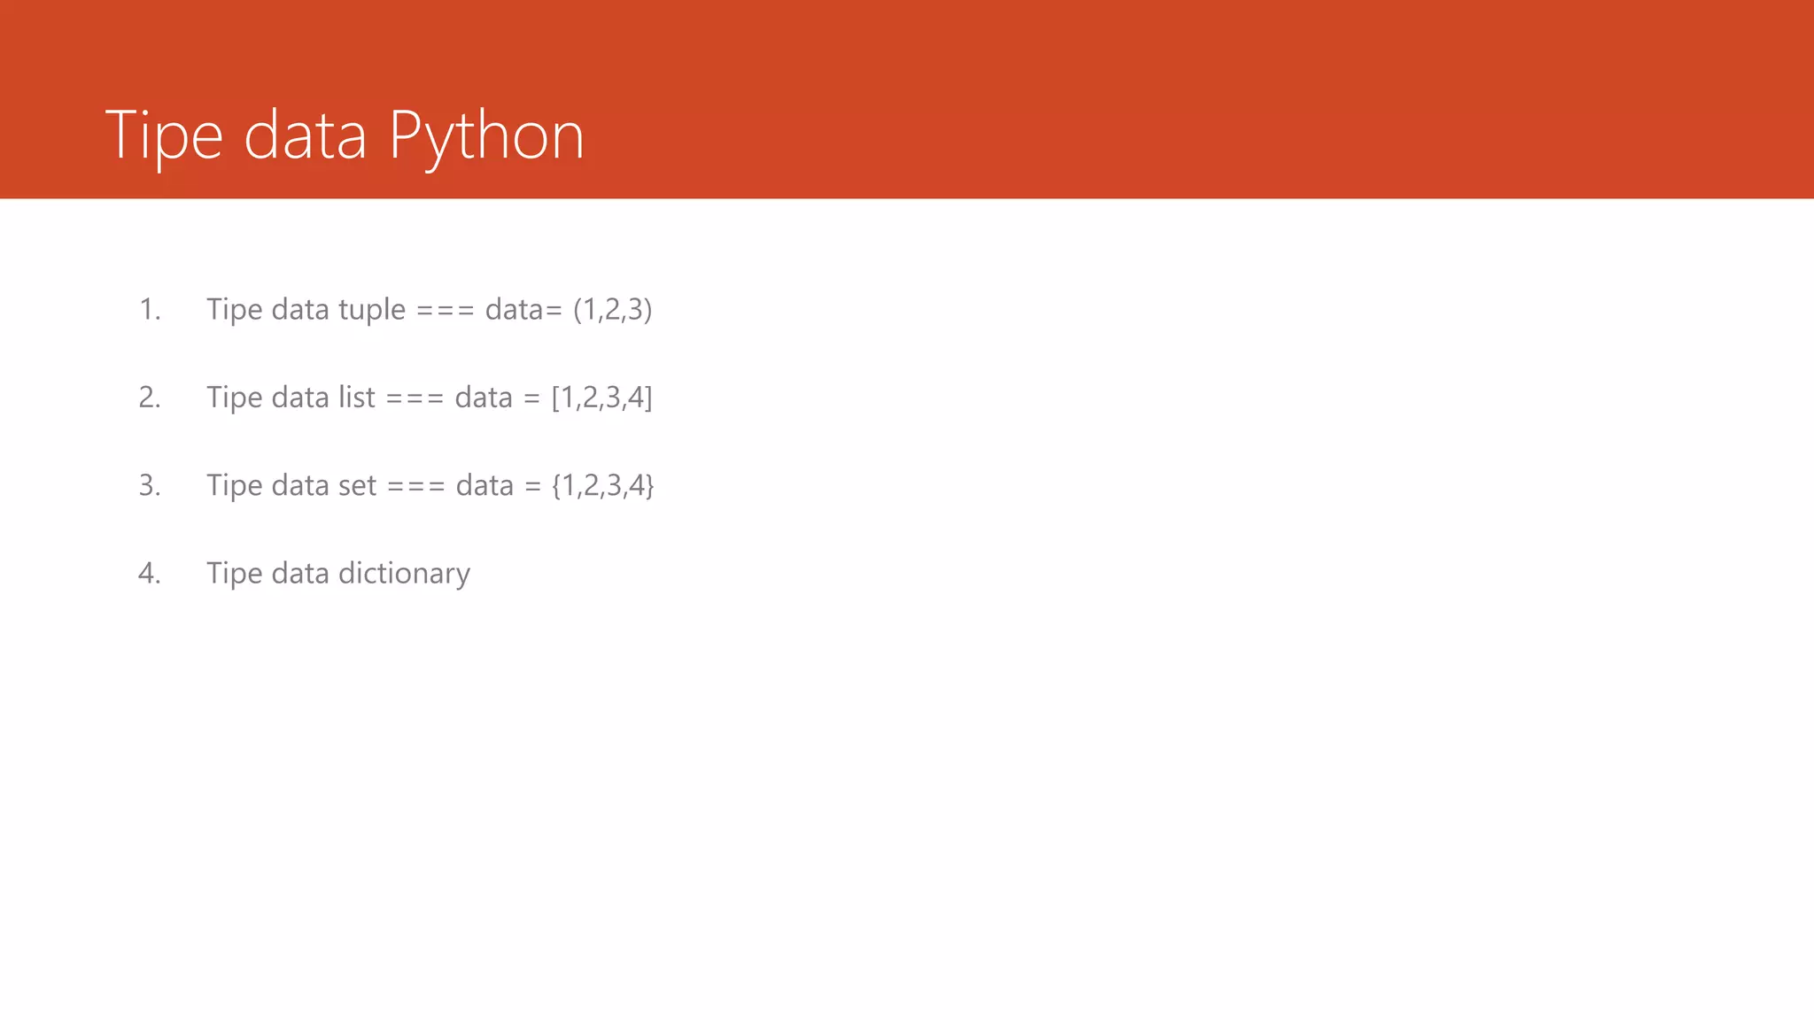Click list number 4.
Image resolution: width=1814 pixels, height=1020 pixels.
pos(150,574)
